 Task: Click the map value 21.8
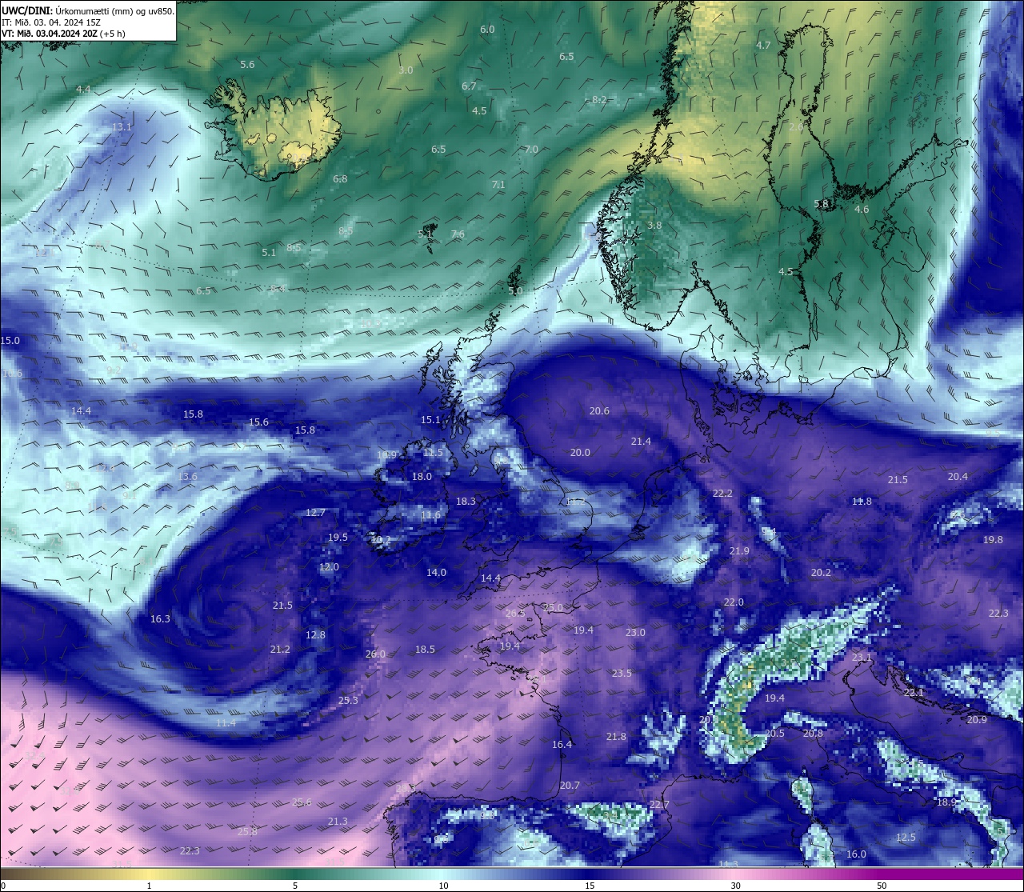click(x=616, y=736)
